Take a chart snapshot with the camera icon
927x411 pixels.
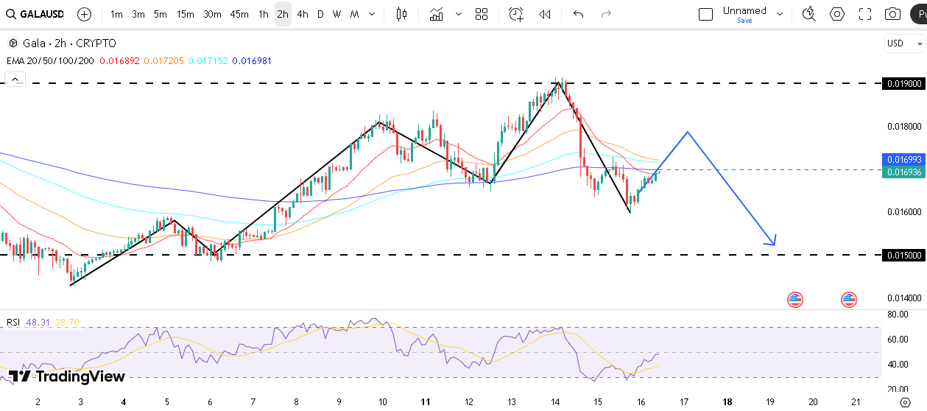[x=892, y=14]
